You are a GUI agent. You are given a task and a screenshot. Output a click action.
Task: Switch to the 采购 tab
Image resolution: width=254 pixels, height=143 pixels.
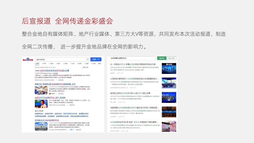[93, 64]
